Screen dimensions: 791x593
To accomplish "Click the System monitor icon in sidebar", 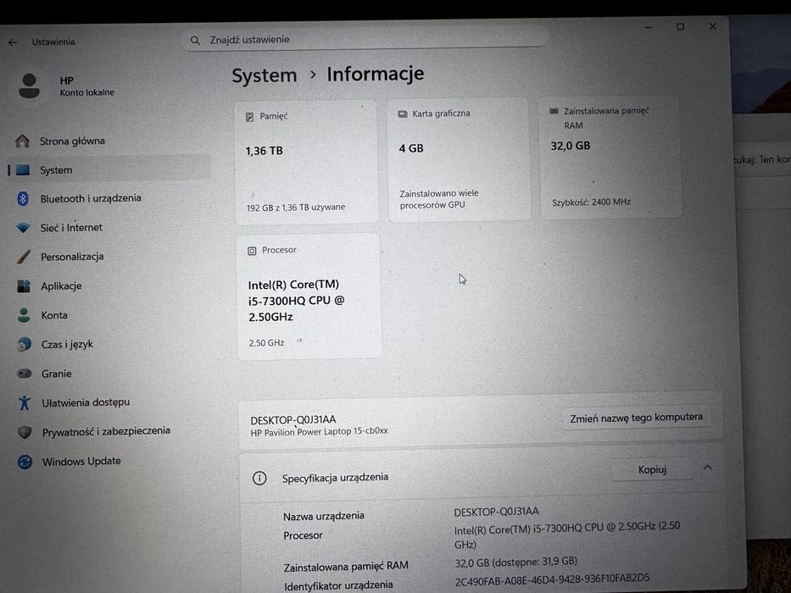I will pyautogui.click(x=23, y=170).
